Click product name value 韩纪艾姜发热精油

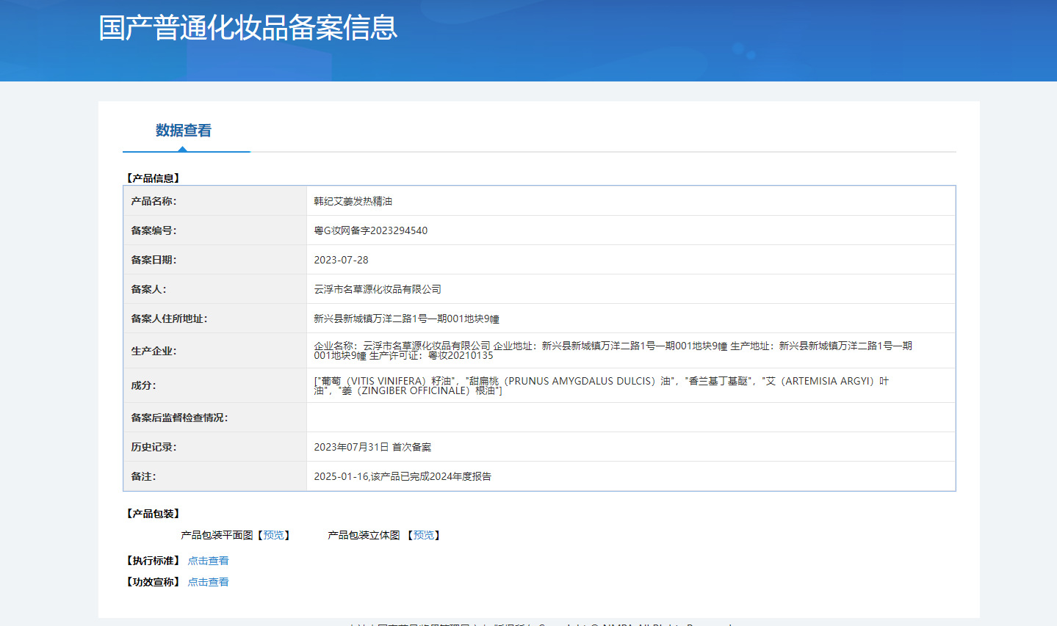[x=353, y=201]
